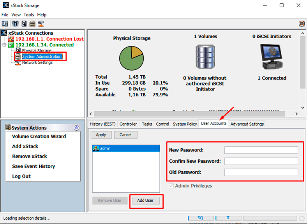Click the horizontal scrollbar right arrow

296,114
